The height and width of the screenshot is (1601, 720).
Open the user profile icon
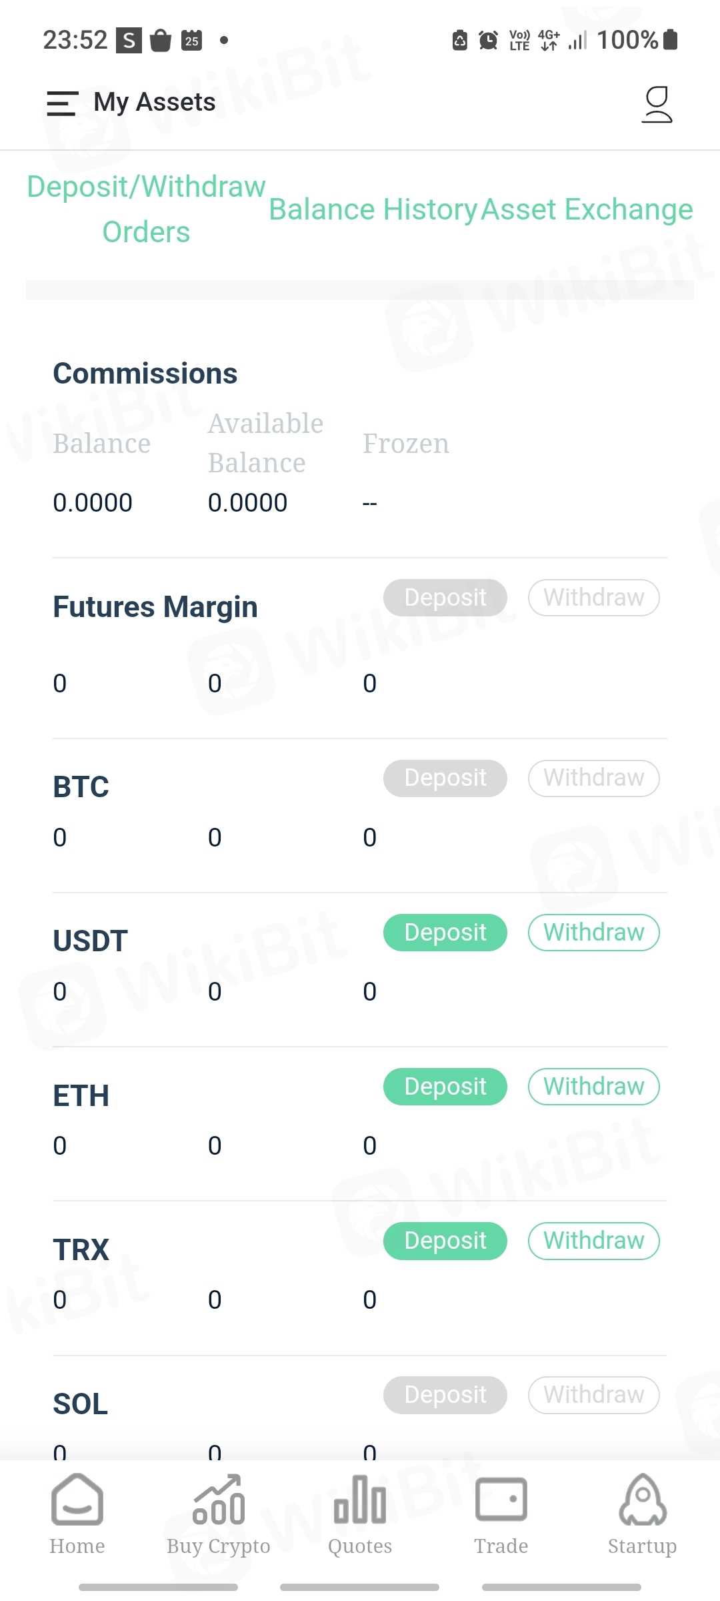pyautogui.click(x=657, y=105)
